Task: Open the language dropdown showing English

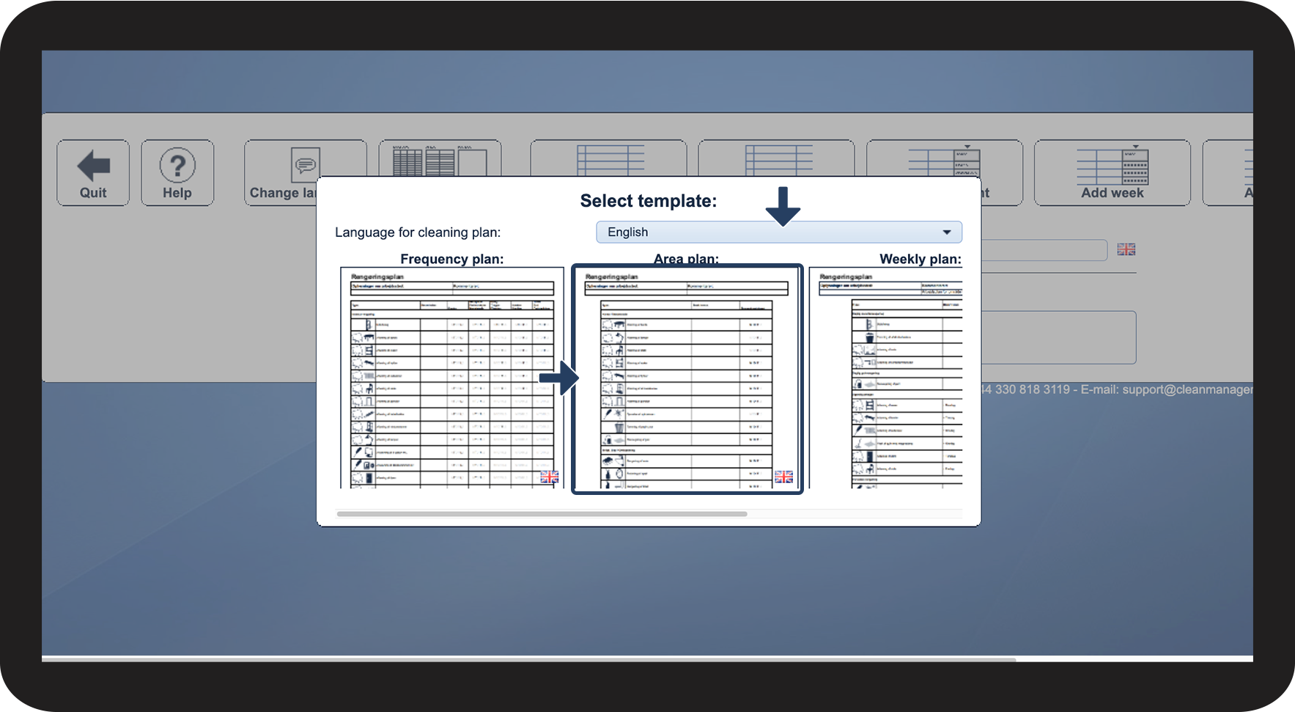Action: pos(779,232)
